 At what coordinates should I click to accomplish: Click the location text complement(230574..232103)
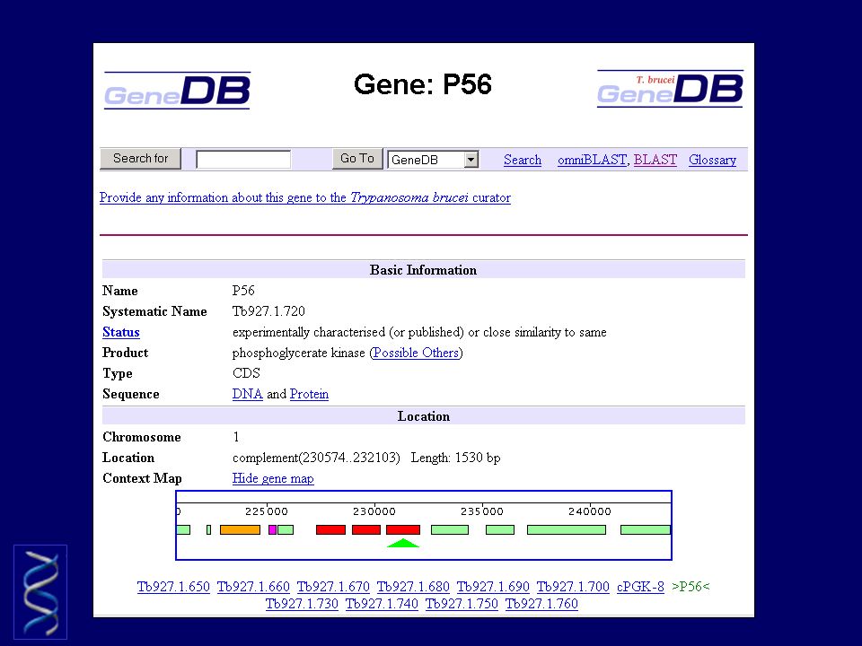(x=316, y=458)
